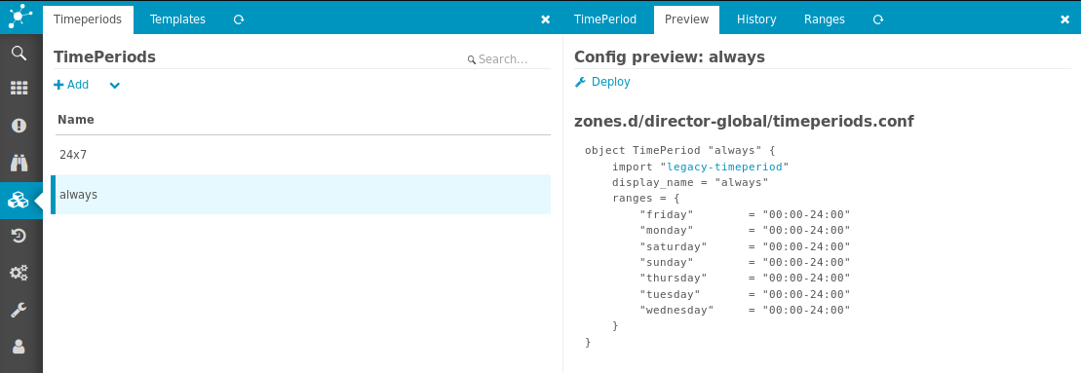Refresh the Preview pane

(x=878, y=19)
